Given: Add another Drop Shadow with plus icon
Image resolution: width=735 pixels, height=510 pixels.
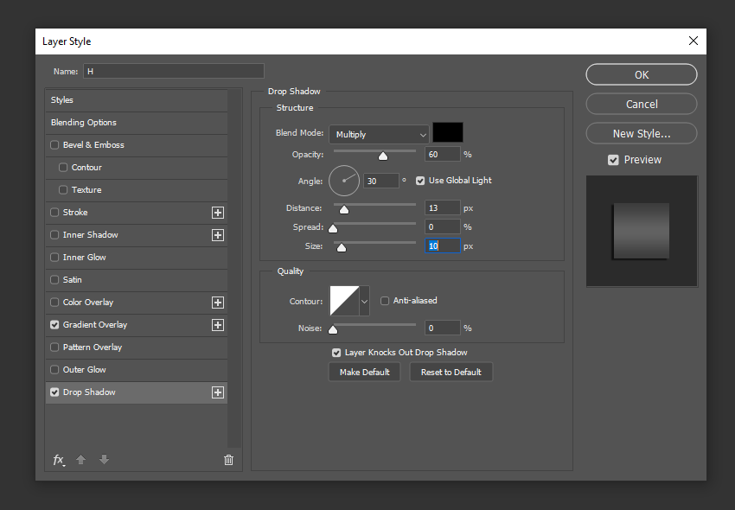Looking at the screenshot, I should click(x=218, y=392).
